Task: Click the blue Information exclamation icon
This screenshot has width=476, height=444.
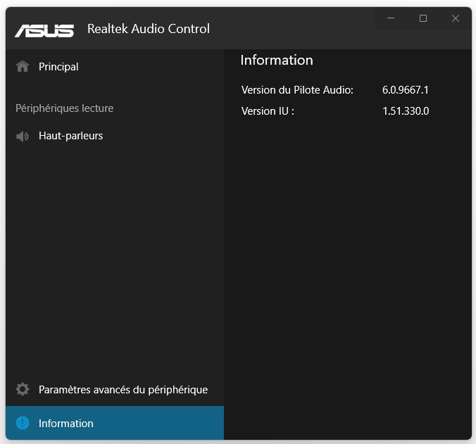Action: [x=23, y=423]
